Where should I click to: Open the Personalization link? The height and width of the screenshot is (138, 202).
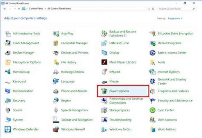coord(23,91)
